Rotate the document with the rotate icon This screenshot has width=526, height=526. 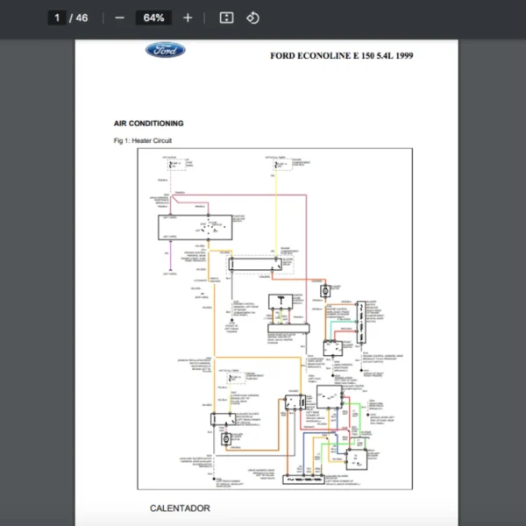coord(252,18)
